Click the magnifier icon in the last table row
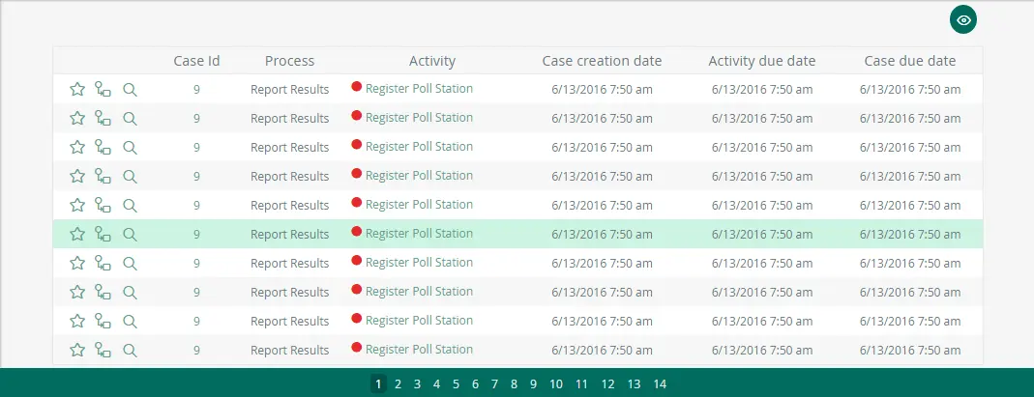Image resolution: width=1034 pixels, height=397 pixels. pyautogui.click(x=130, y=350)
